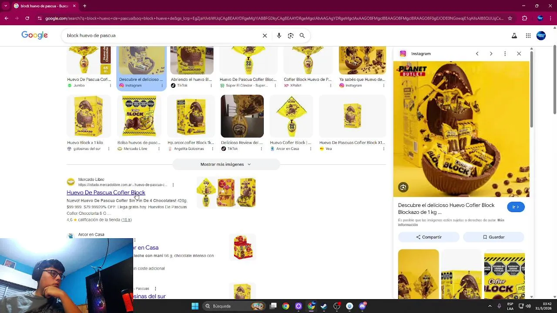Viewport: 557px width, 313px height.
Task: Close the Instagram image preview panel
Action: 519,54
